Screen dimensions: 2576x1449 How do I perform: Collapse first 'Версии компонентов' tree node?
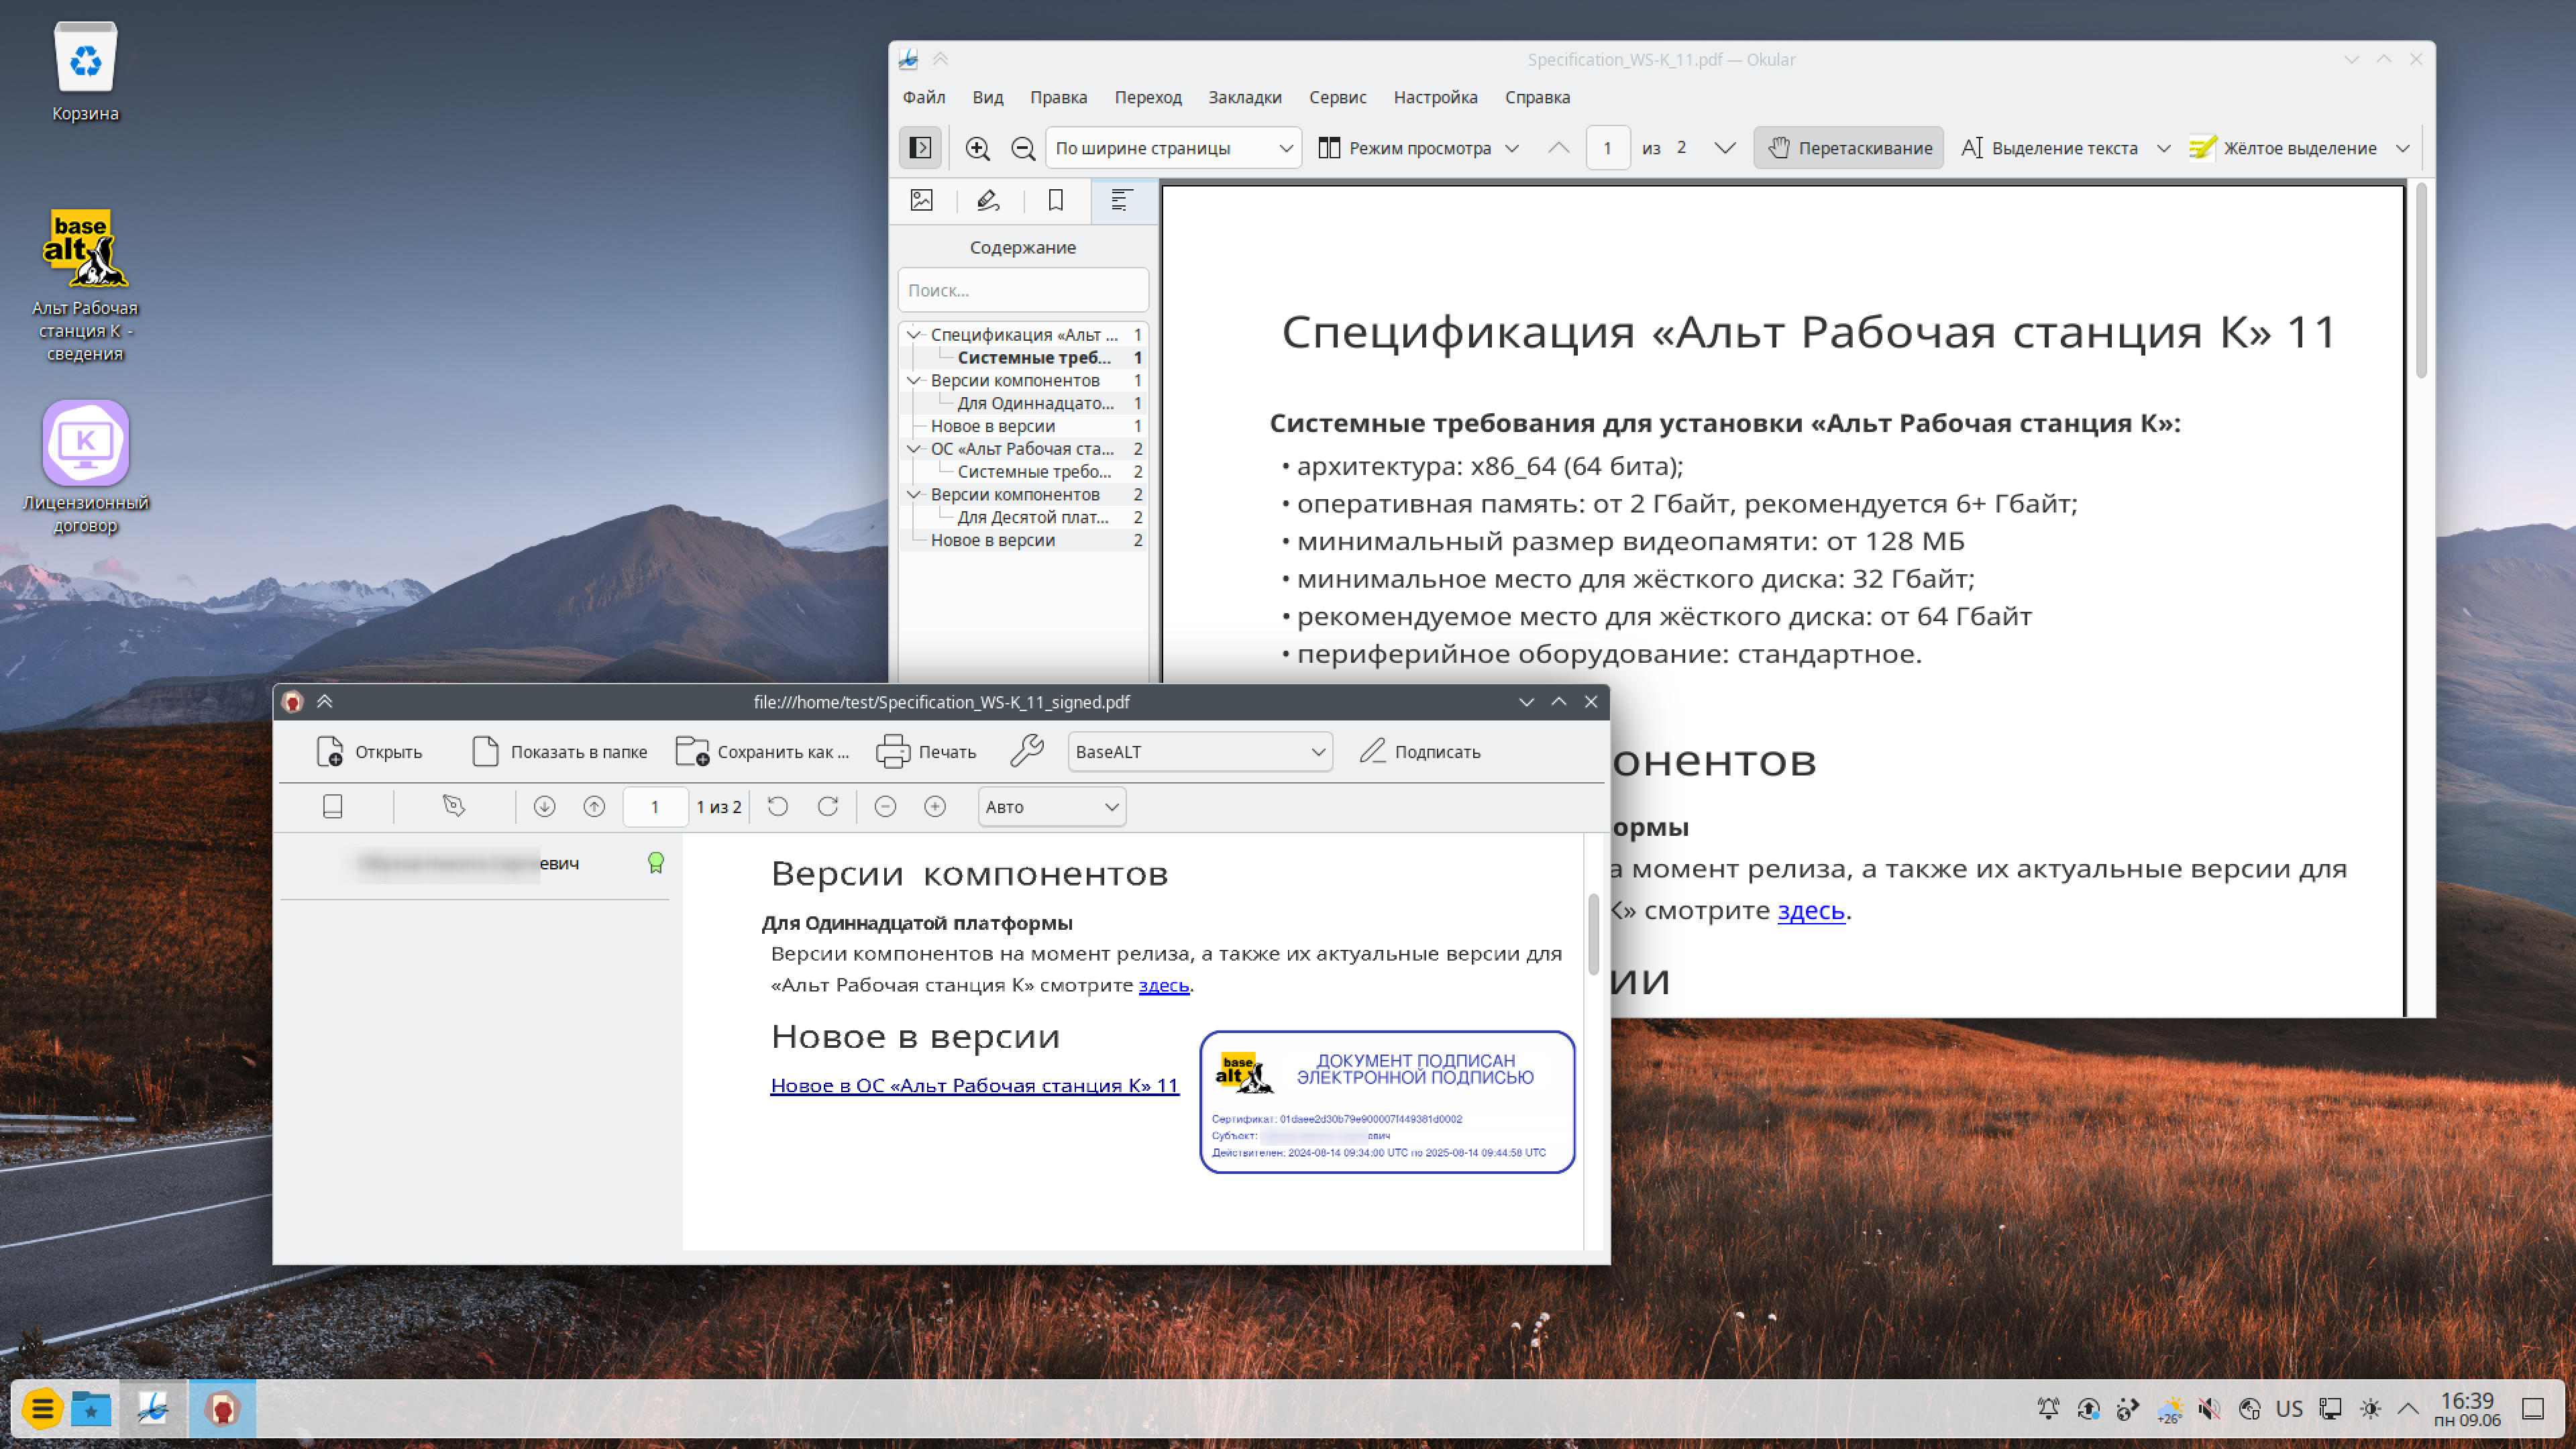point(913,380)
